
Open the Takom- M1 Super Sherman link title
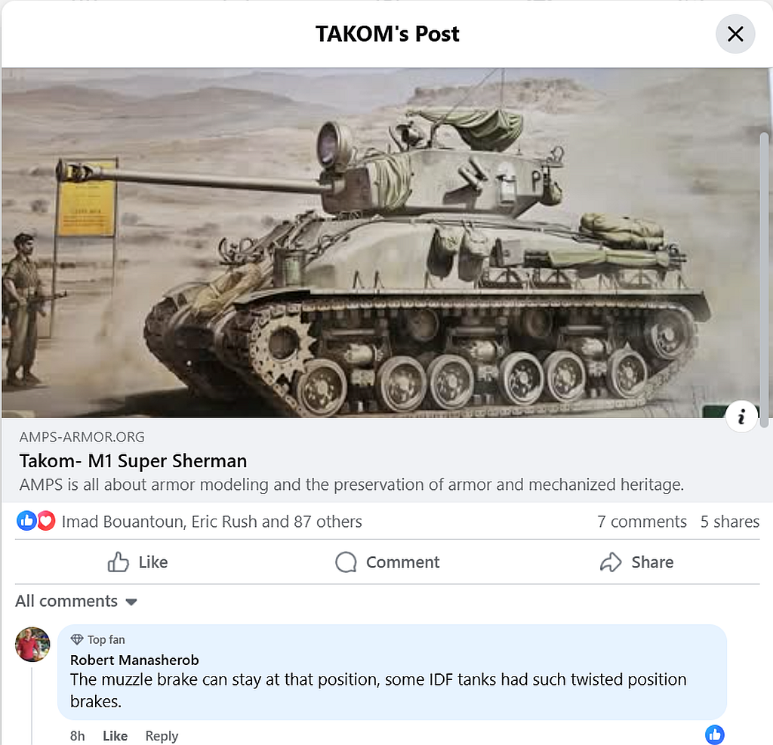(x=134, y=461)
